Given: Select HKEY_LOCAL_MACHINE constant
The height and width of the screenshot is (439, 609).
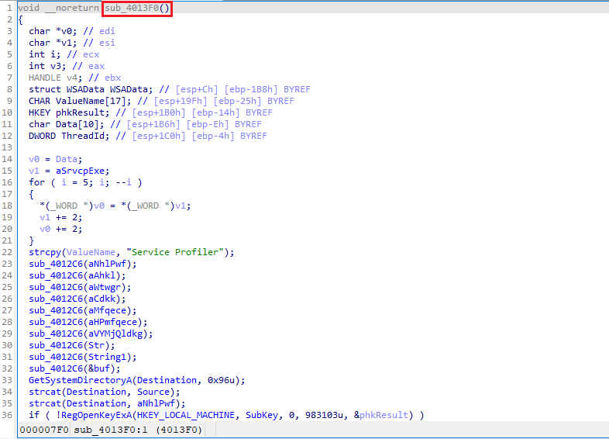Looking at the screenshot, I should 186,415.
